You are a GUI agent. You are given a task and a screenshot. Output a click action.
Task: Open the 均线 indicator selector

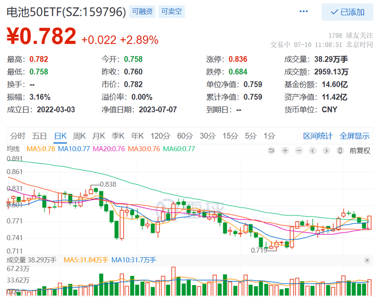click(13, 149)
